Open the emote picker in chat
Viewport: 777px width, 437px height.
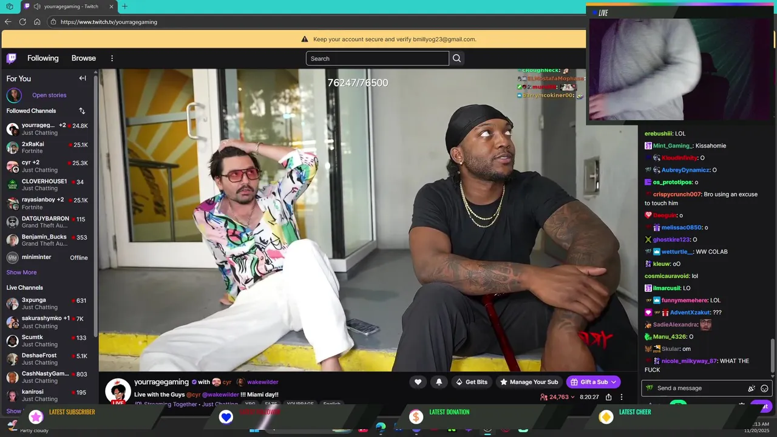[x=764, y=388]
